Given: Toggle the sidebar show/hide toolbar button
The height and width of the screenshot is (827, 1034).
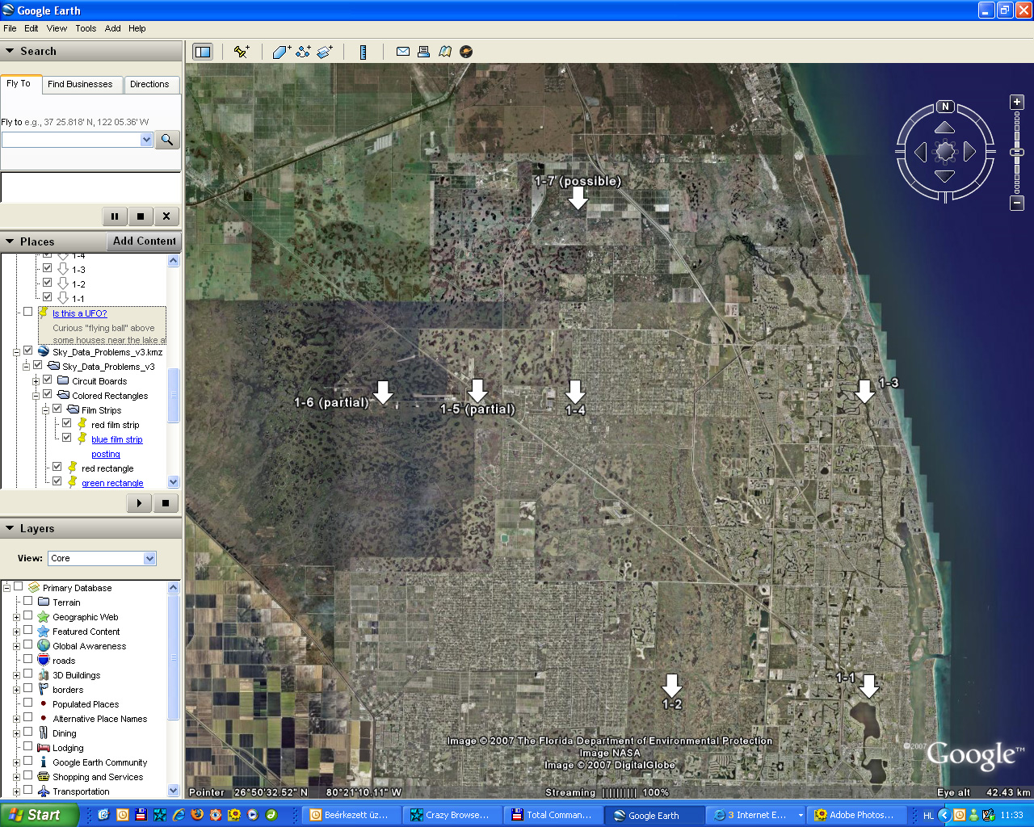Looking at the screenshot, I should pyautogui.click(x=202, y=52).
